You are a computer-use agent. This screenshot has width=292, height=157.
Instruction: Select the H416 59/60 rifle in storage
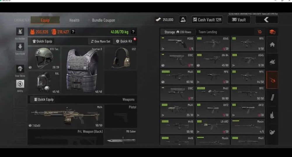pyautogui.click(x=177, y=127)
